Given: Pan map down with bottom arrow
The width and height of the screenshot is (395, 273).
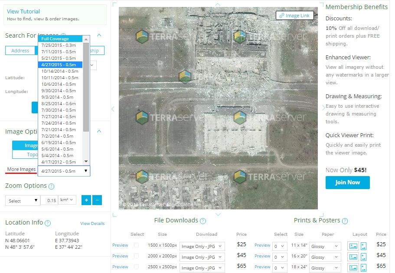Looking at the screenshot, I should 218,215.
